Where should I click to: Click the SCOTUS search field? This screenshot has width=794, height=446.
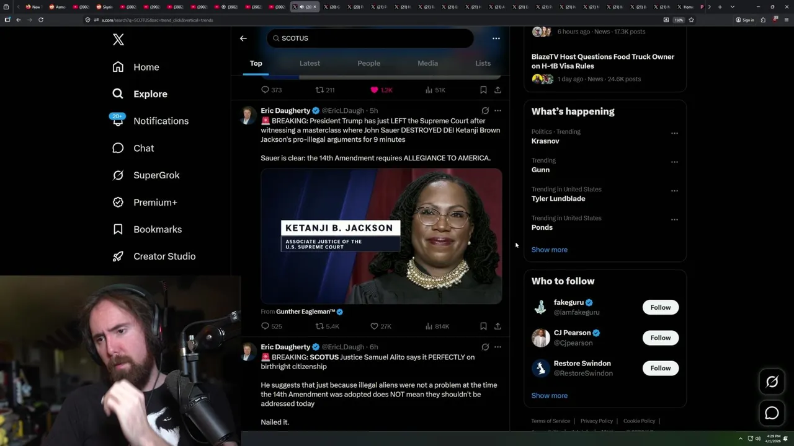[x=370, y=38]
